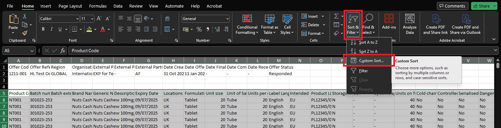Toggle Italic formatting
This screenshot has height=128, width=501.
point(52,29)
